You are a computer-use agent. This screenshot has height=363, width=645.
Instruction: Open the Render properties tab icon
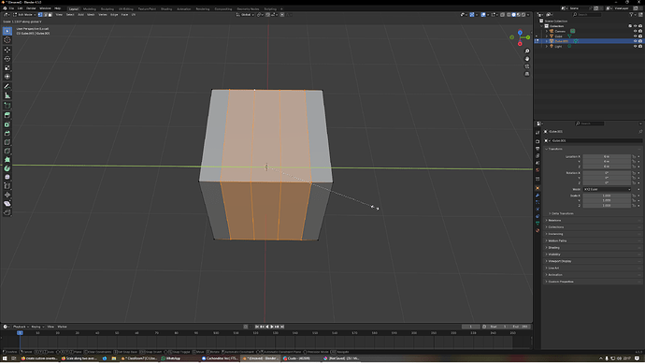click(537, 141)
